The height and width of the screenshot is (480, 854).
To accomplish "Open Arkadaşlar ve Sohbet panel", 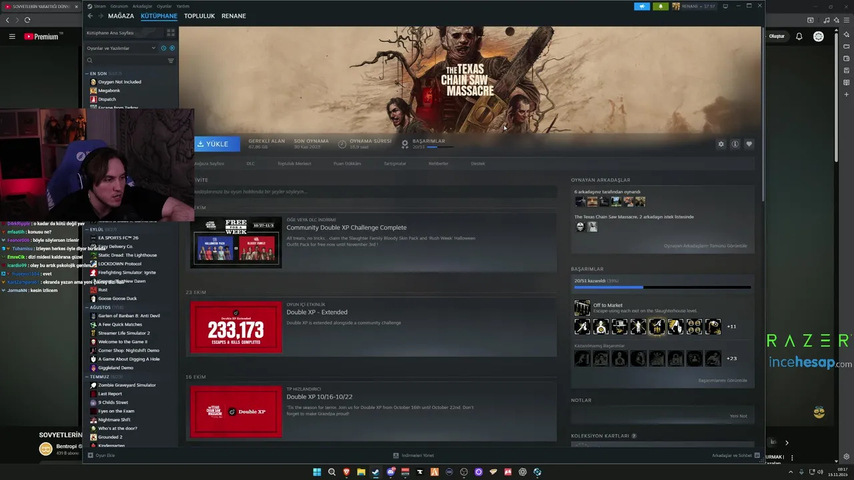I will click(x=735, y=455).
